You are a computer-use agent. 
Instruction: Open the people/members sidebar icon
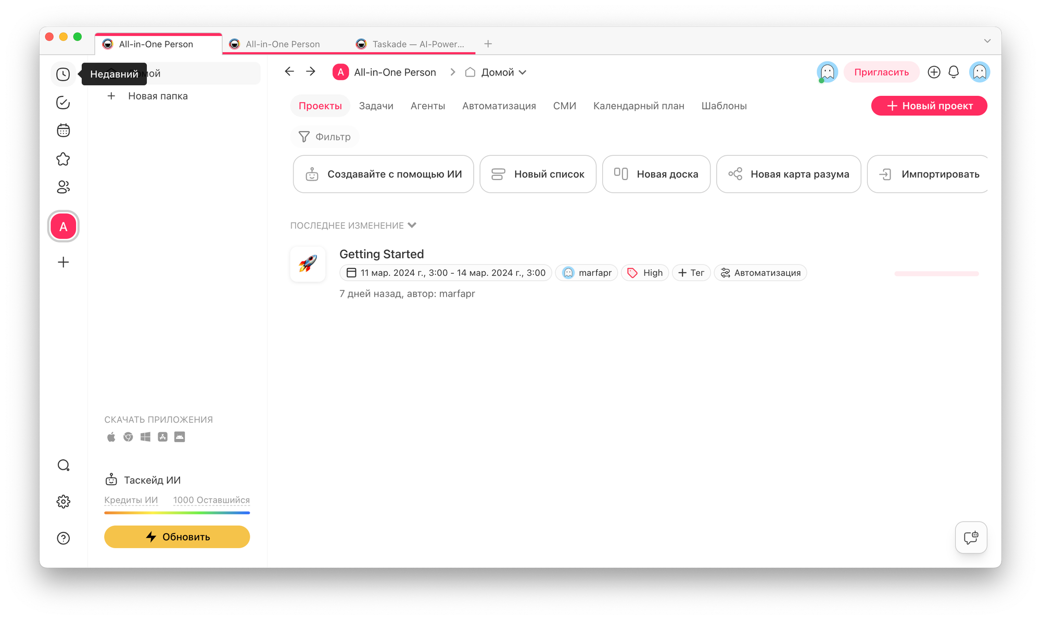pos(63,187)
